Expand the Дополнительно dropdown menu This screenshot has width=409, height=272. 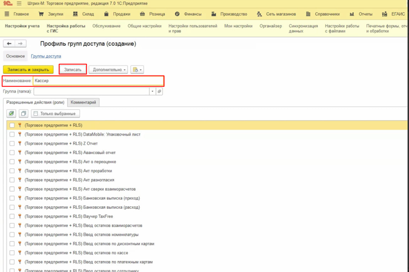(x=108, y=70)
